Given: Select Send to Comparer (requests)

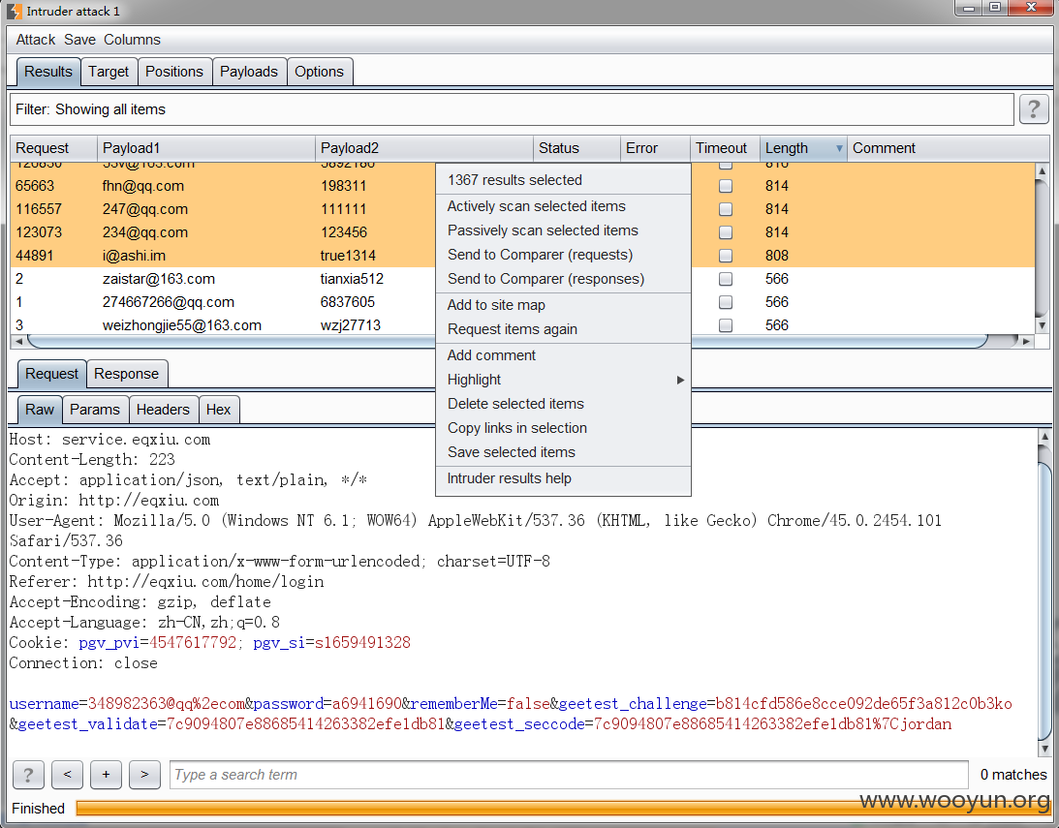Looking at the screenshot, I should pyautogui.click(x=563, y=255).
